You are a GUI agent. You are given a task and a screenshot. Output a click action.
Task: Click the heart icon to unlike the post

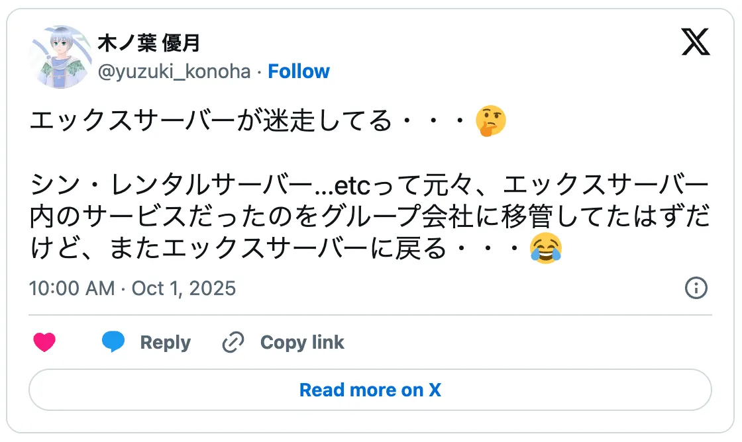(x=44, y=342)
